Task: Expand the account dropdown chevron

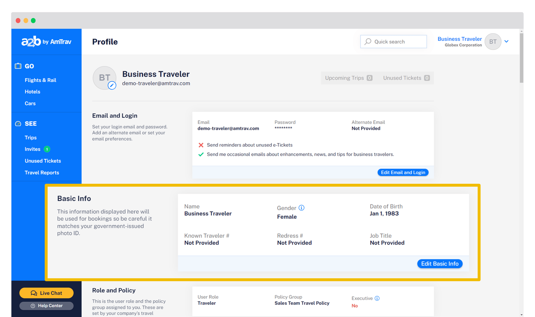Action: pyautogui.click(x=506, y=42)
